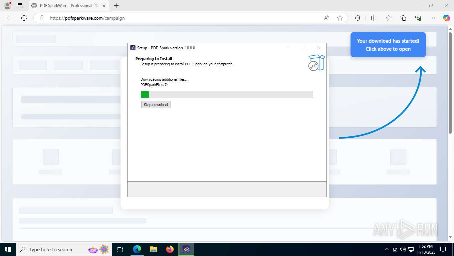
Task: Show hidden system tray icons
Action: [387, 249]
